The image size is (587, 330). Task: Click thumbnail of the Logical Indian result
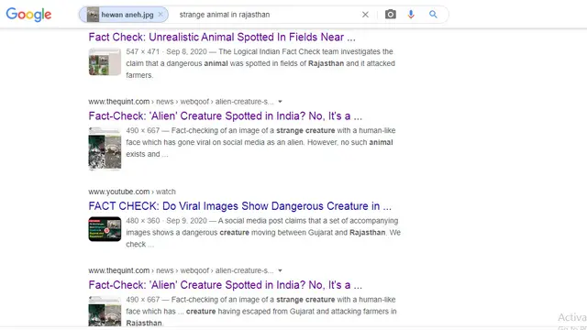click(x=105, y=61)
